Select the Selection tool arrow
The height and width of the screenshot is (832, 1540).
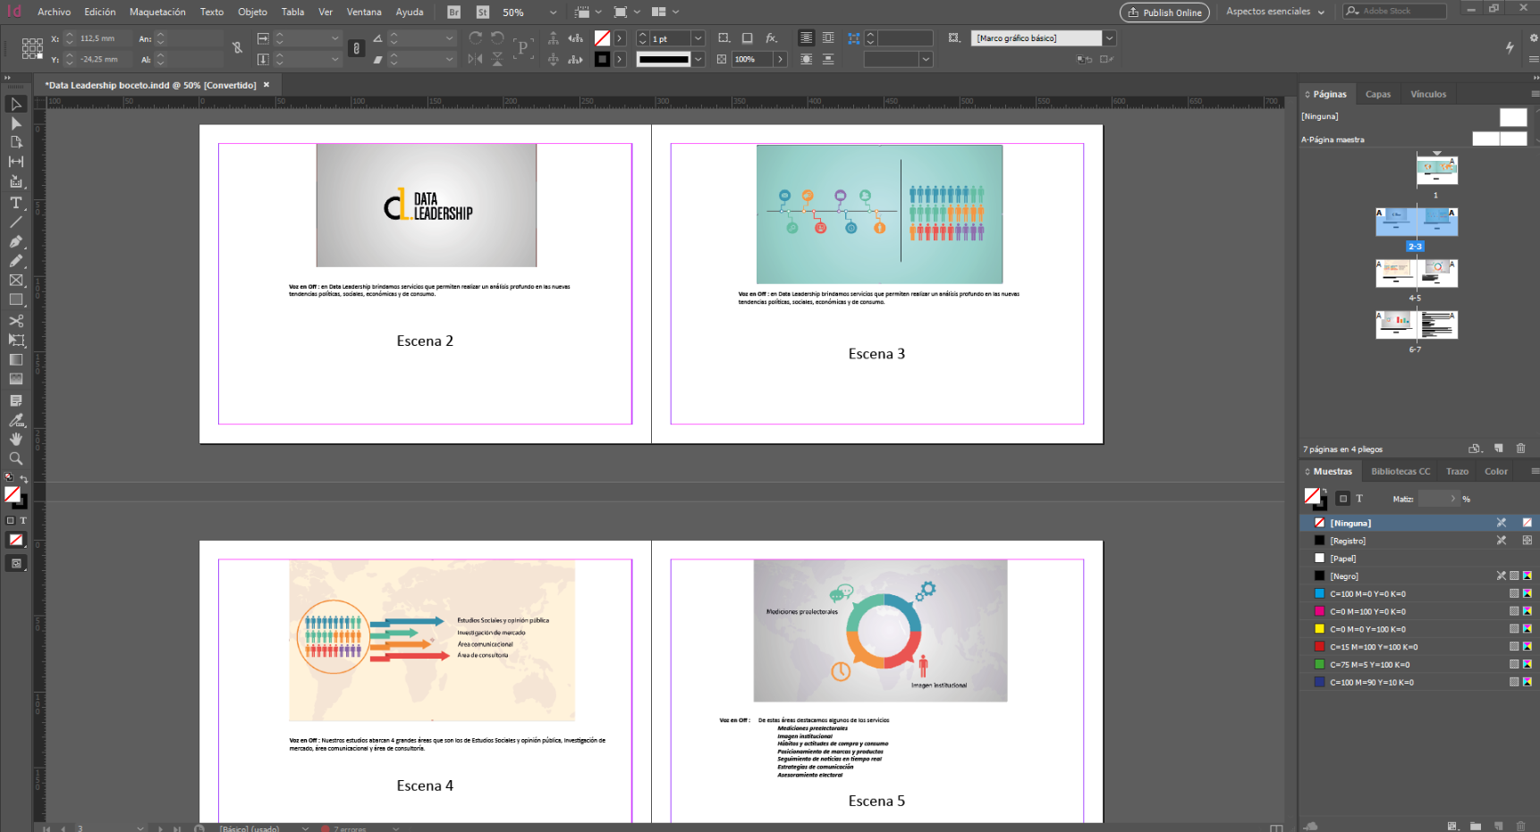(x=15, y=105)
